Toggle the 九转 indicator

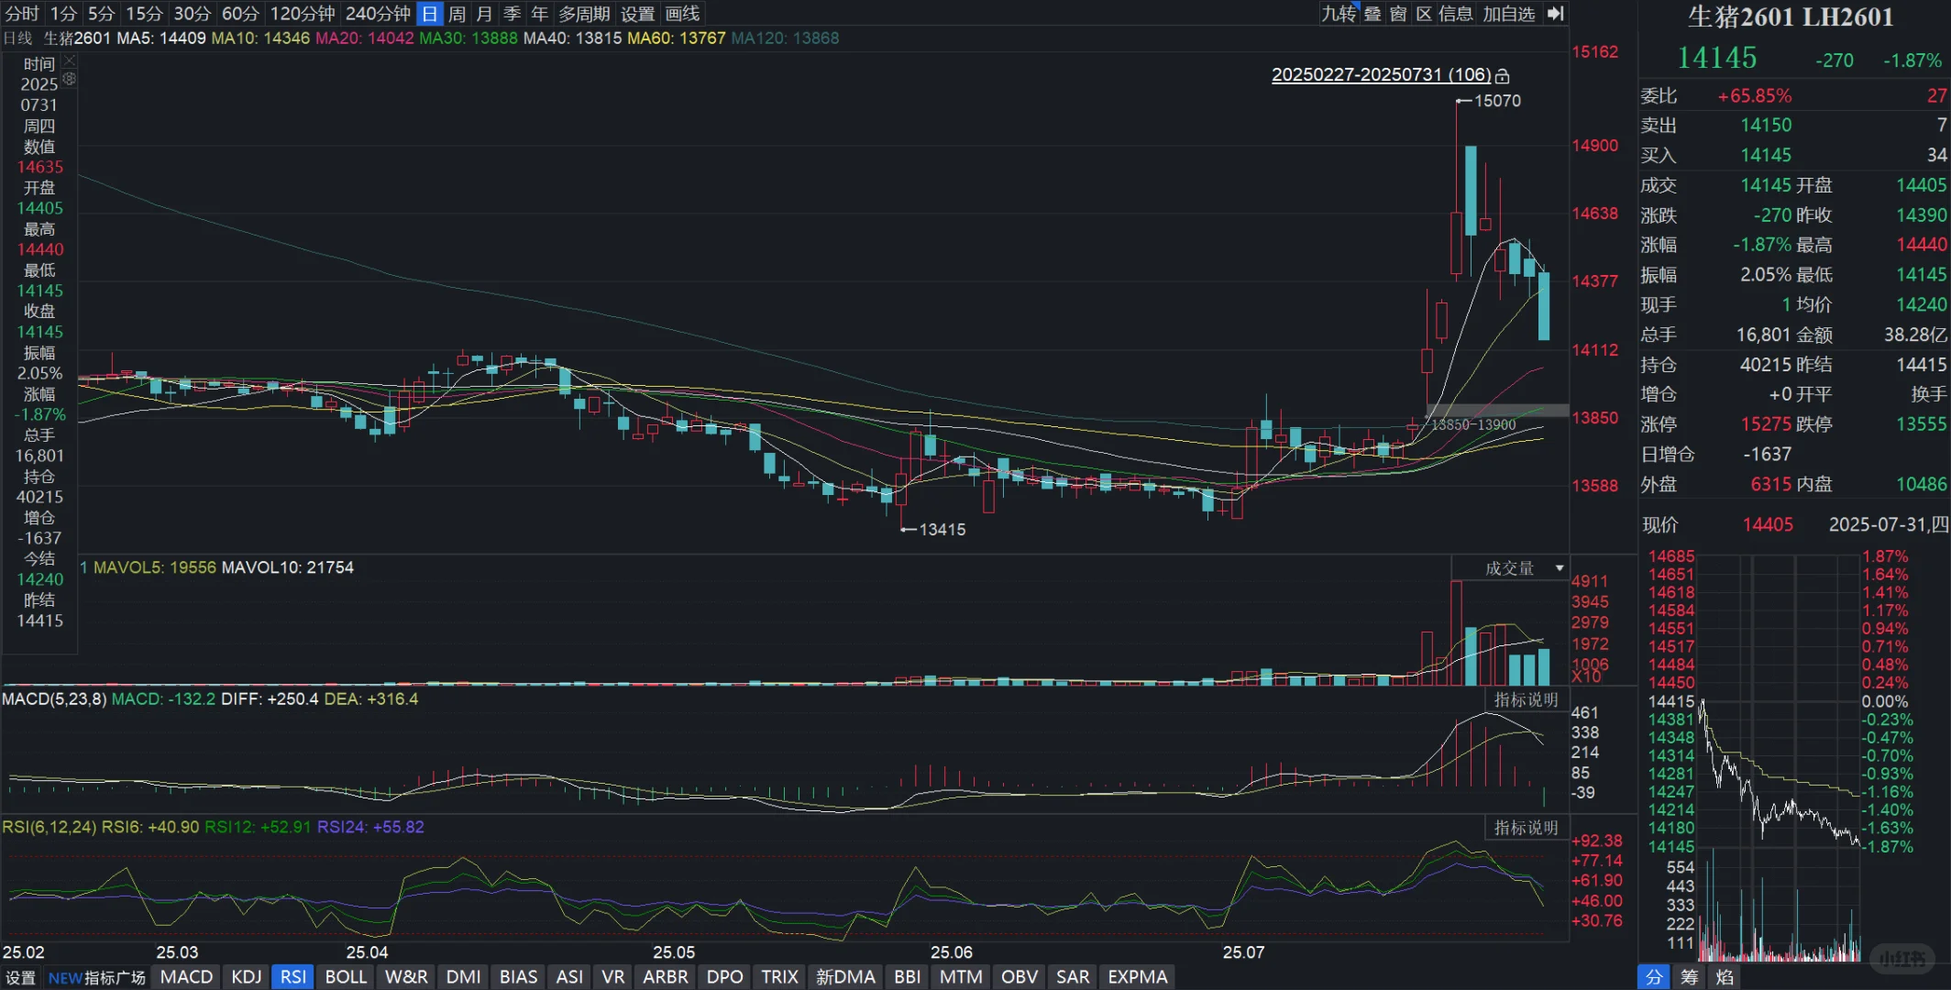(x=1338, y=13)
